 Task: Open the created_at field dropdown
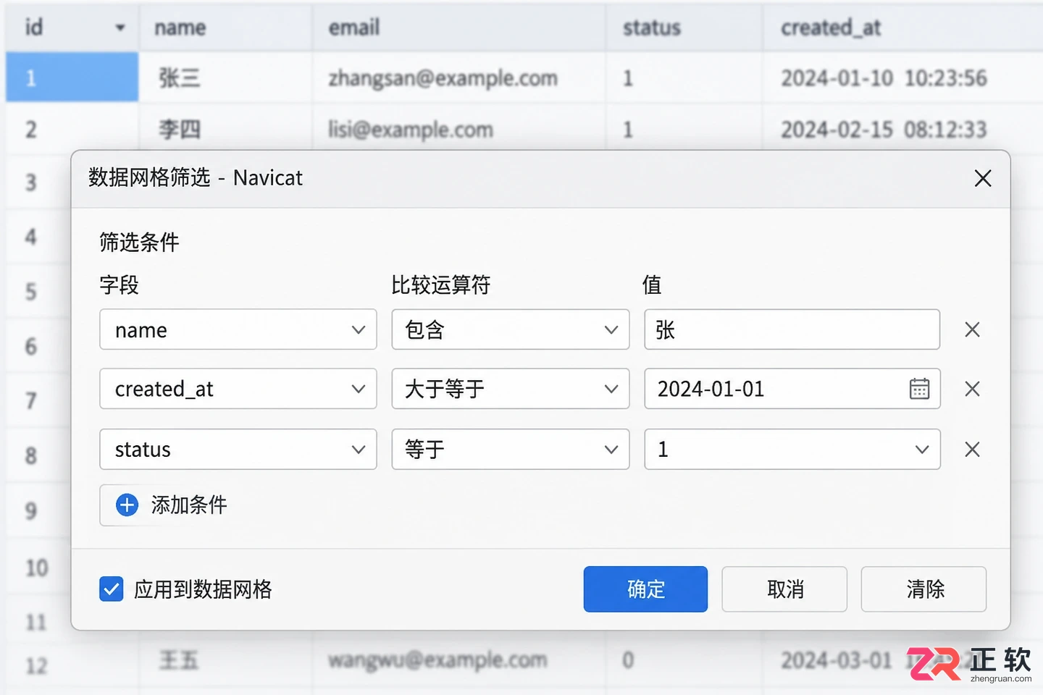pyautogui.click(x=238, y=389)
